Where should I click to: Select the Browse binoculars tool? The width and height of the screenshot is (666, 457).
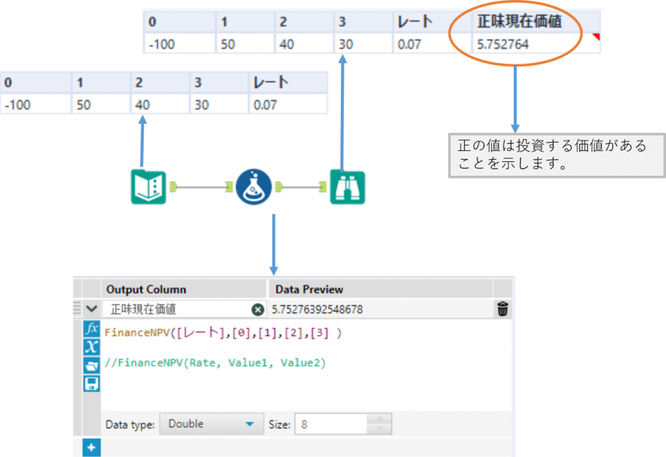pos(347,187)
